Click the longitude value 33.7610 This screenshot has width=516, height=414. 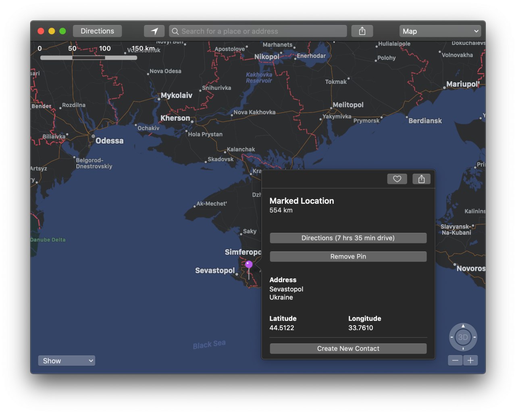tap(360, 328)
